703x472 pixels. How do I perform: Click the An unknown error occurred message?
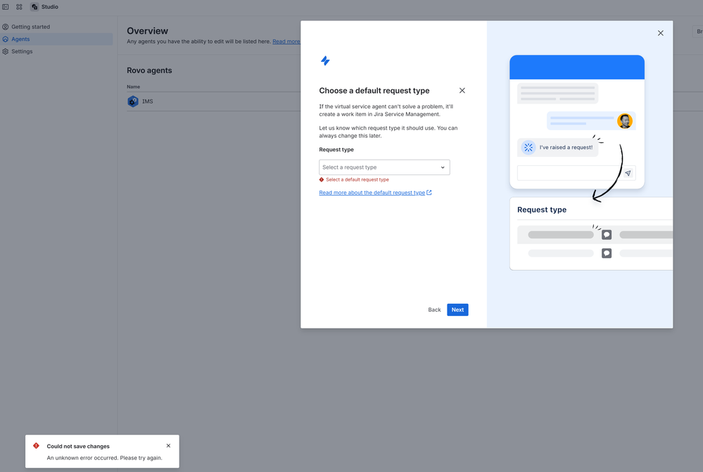coord(104,458)
